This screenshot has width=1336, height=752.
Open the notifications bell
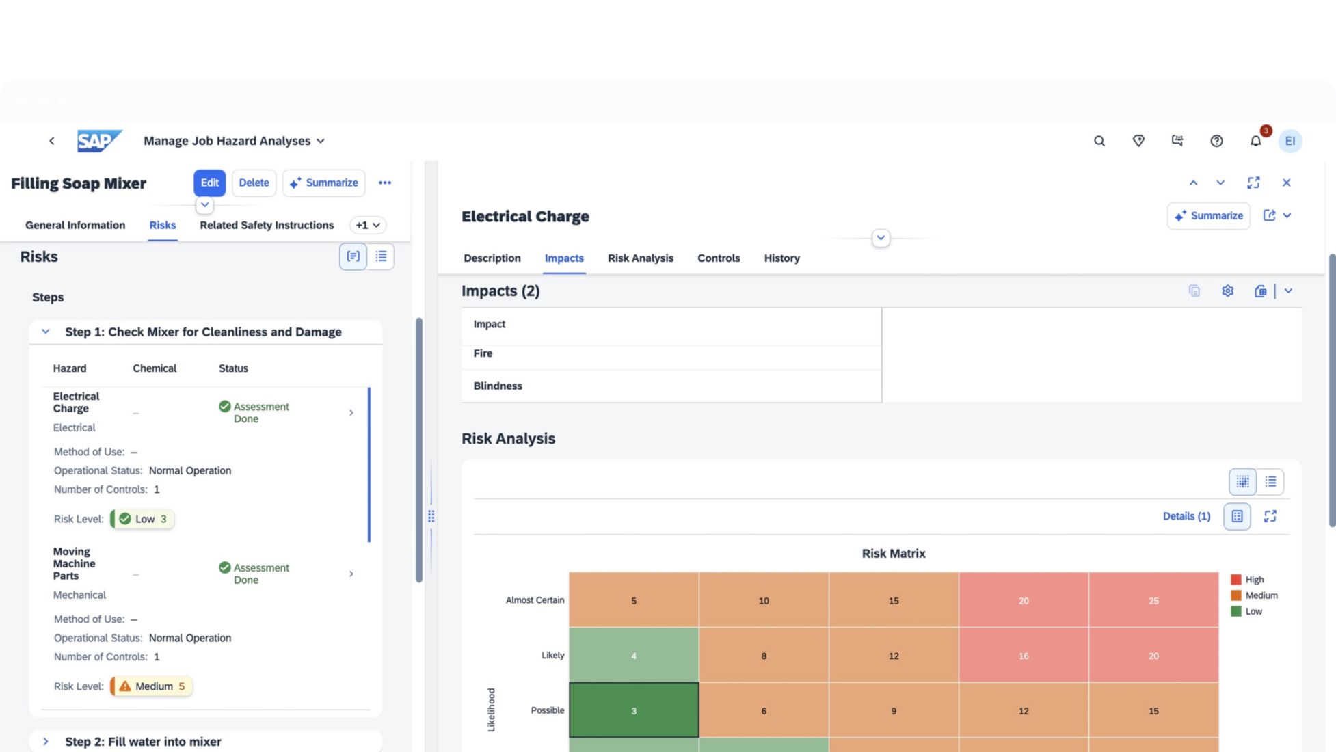(x=1255, y=141)
